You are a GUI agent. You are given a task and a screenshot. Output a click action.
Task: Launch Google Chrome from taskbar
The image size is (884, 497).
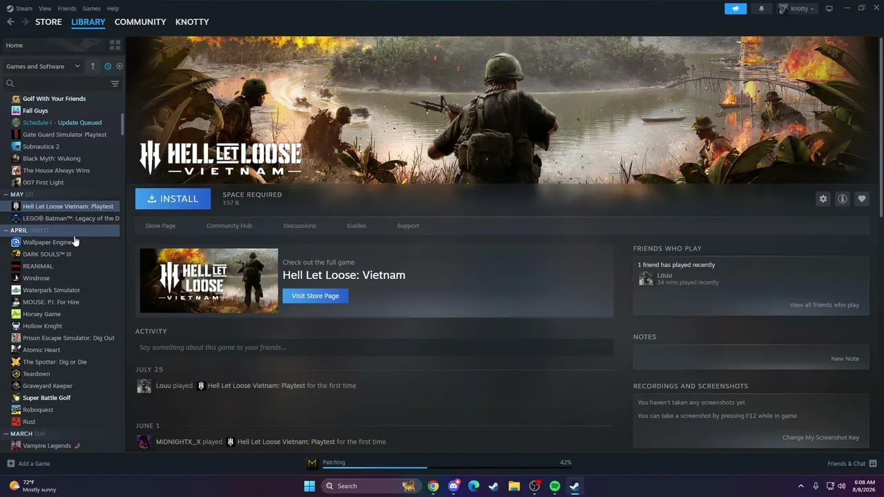[x=433, y=486]
